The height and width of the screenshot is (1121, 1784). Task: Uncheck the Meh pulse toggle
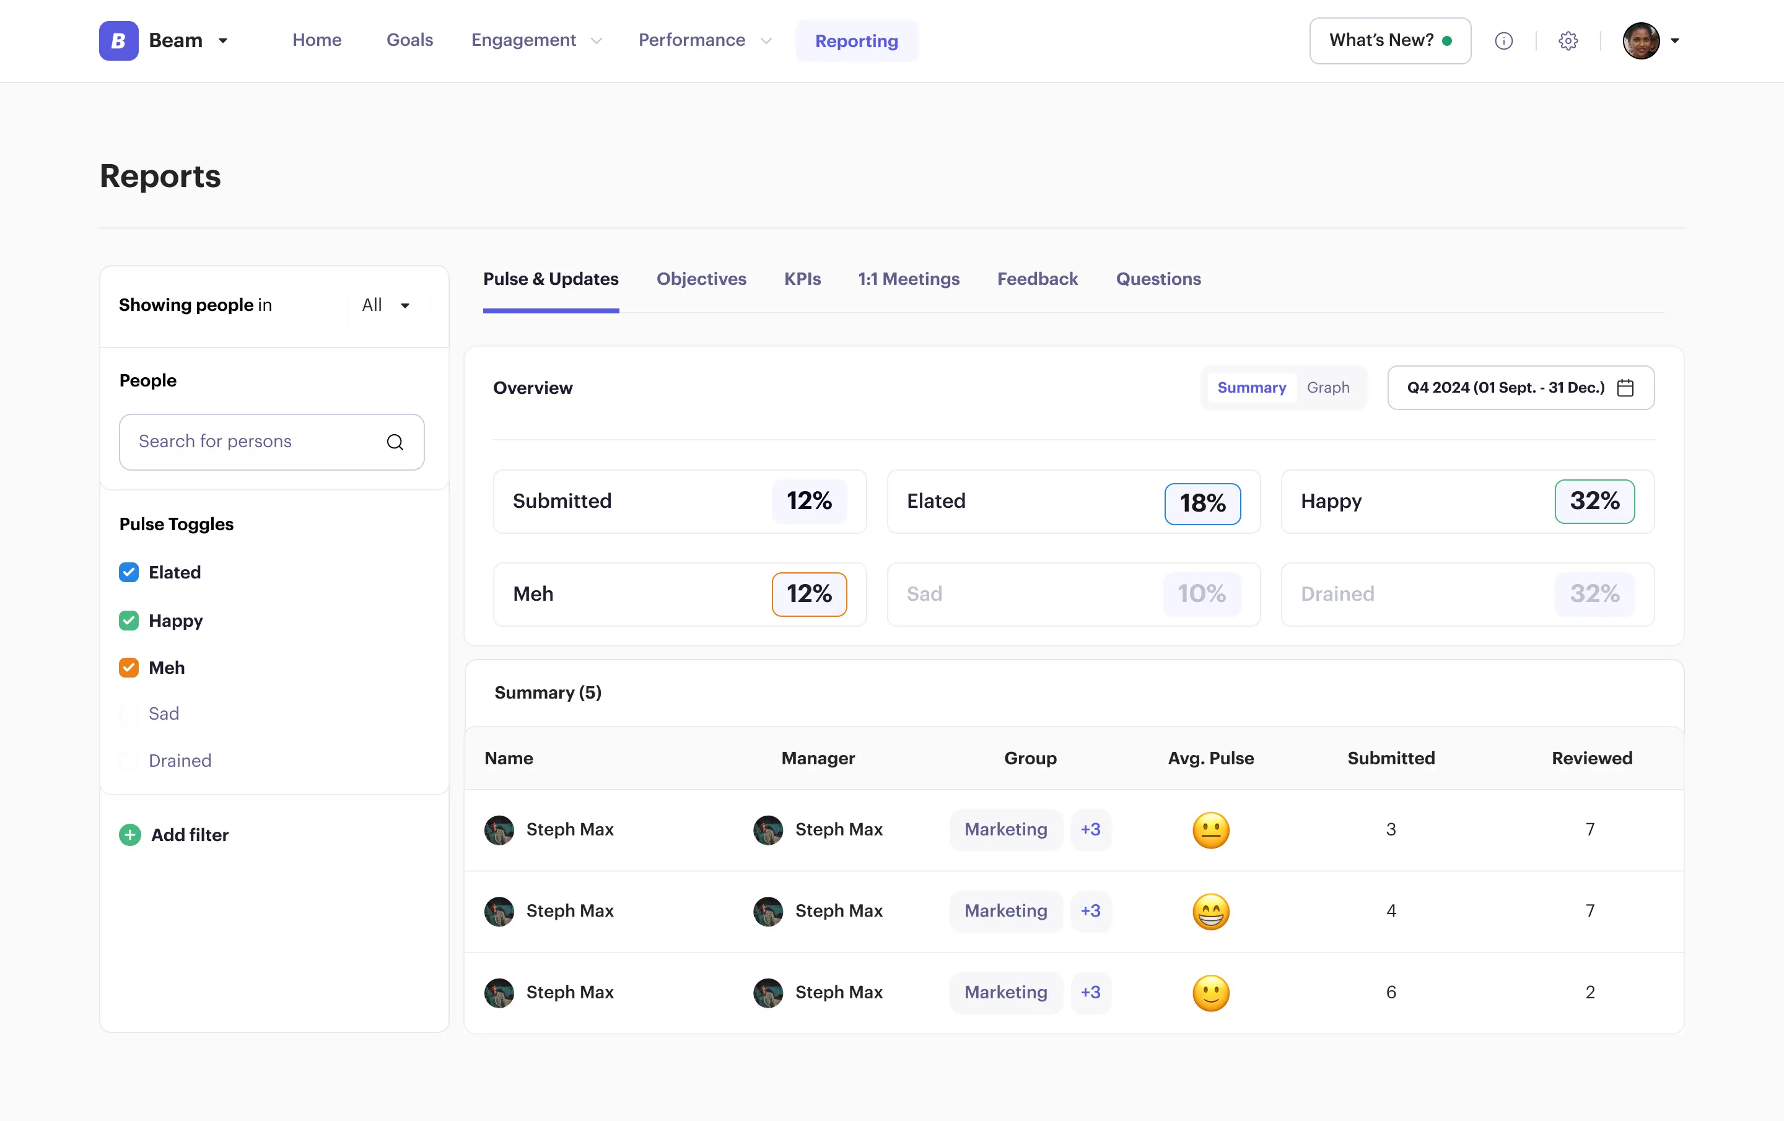(x=129, y=668)
